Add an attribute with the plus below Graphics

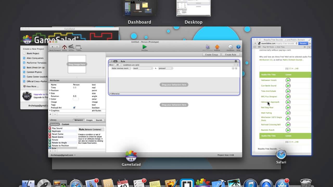tap(50, 114)
